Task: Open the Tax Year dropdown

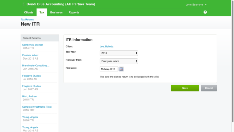Action: click(x=119, y=53)
